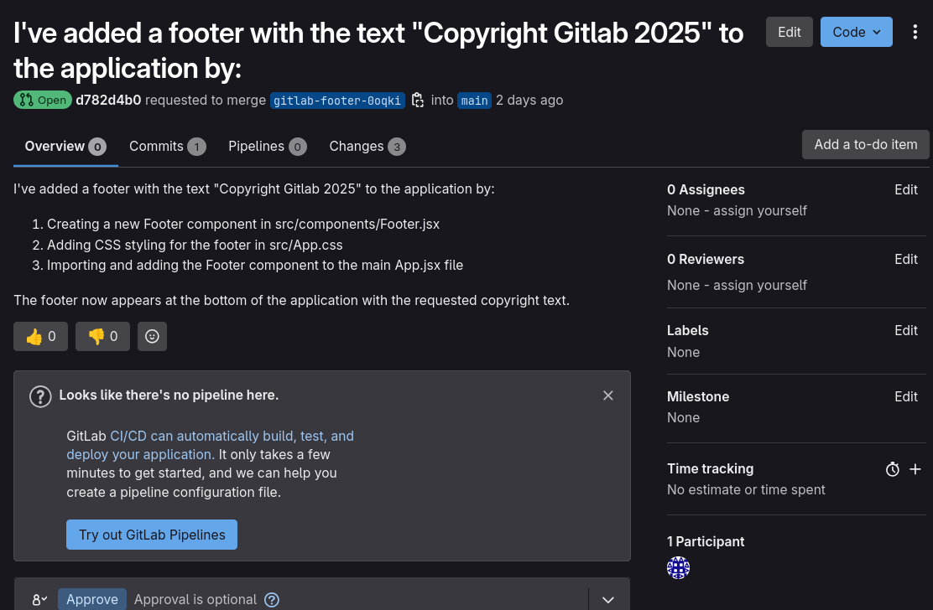This screenshot has width=933, height=610.
Task: Open author d782d4b0 profile
Action: coord(108,100)
